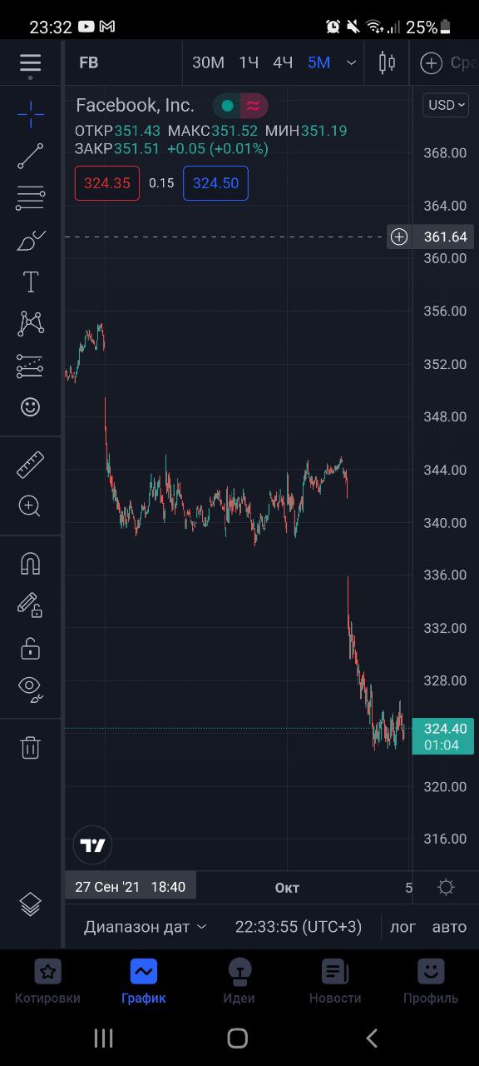Expand the timeframe dropdown arrow

tap(352, 63)
